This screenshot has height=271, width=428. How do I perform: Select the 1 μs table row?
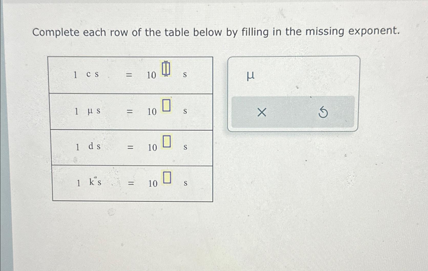[x=132, y=112]
